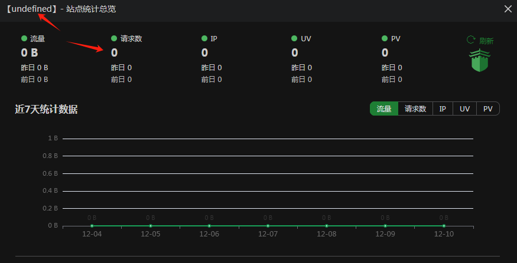Click the chart data point for 12-06
517x263 pixels.
click(x=209, y=226)
